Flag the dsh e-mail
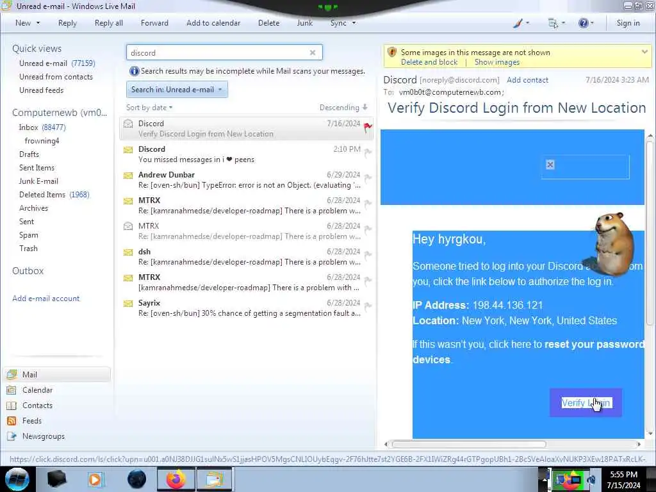Screen dimensions: 656x492 click(x=368, y=255)
